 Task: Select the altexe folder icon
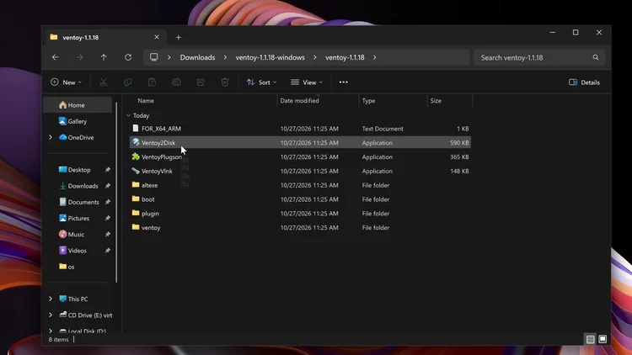click(136, 185)
